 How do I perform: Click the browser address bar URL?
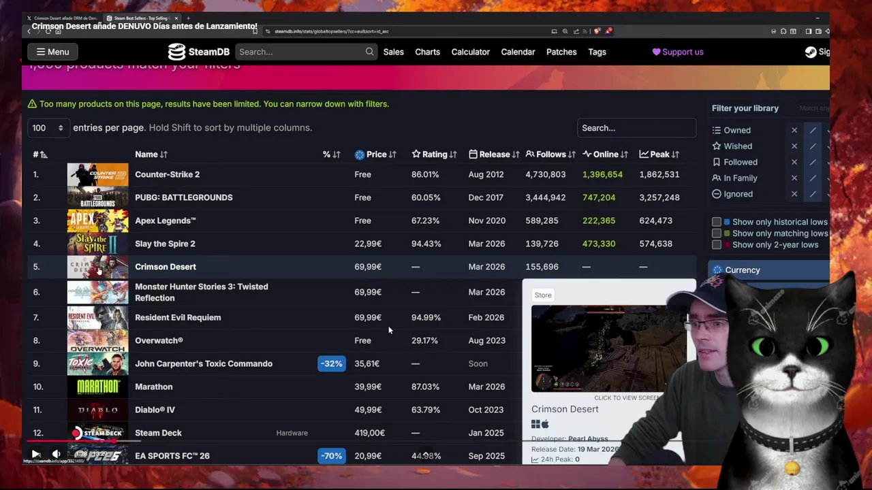point(332,31)
